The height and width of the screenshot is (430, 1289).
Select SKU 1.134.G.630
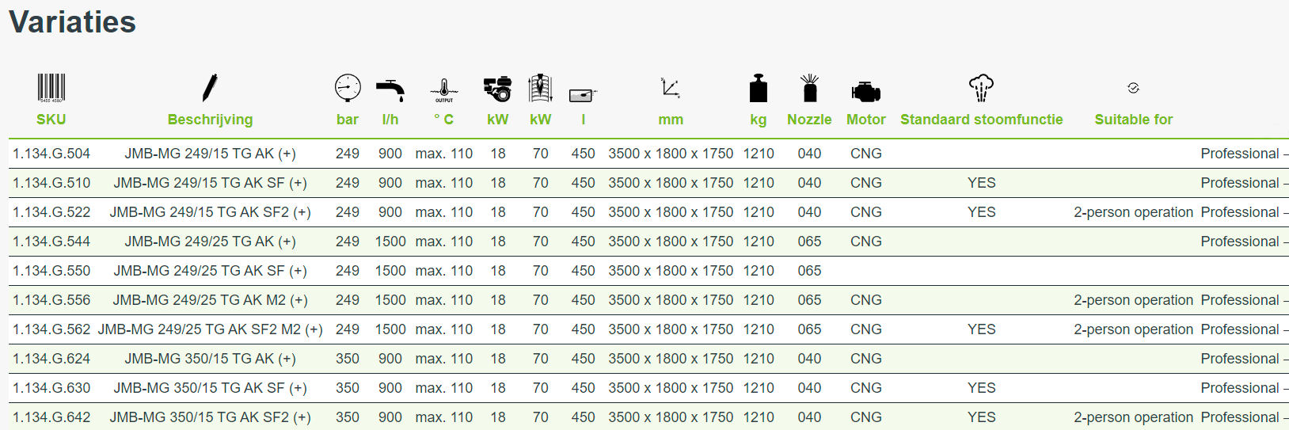pos(51,388)
